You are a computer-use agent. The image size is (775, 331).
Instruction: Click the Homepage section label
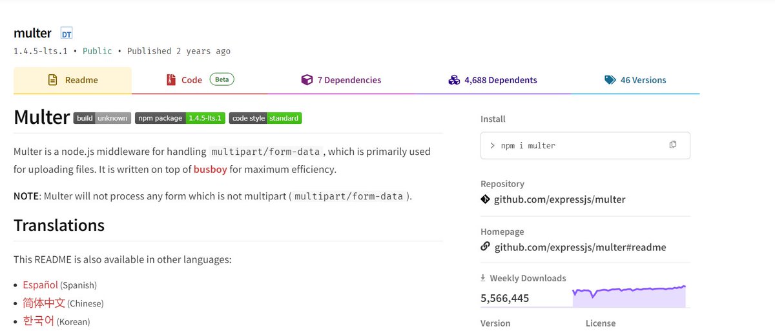(x=502, y=232)
